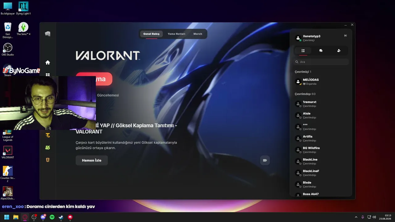Select friend Blxde in the list
The height and width of the screenshot is (222, 395).
pos(321,184)
